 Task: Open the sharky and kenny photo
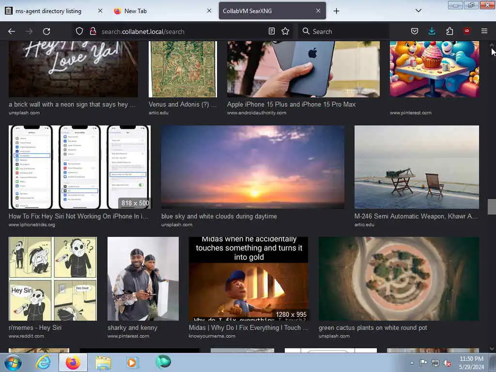[143, 279]
